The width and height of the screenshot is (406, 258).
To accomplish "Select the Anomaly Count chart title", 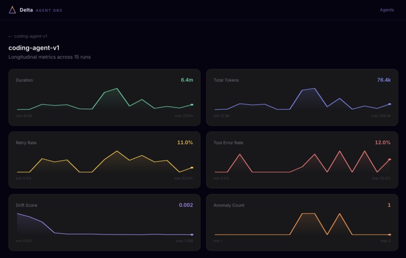I will (x=229, y=206).
